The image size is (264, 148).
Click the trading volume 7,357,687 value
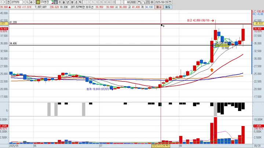pyautogui.click(x=41, y=7)
